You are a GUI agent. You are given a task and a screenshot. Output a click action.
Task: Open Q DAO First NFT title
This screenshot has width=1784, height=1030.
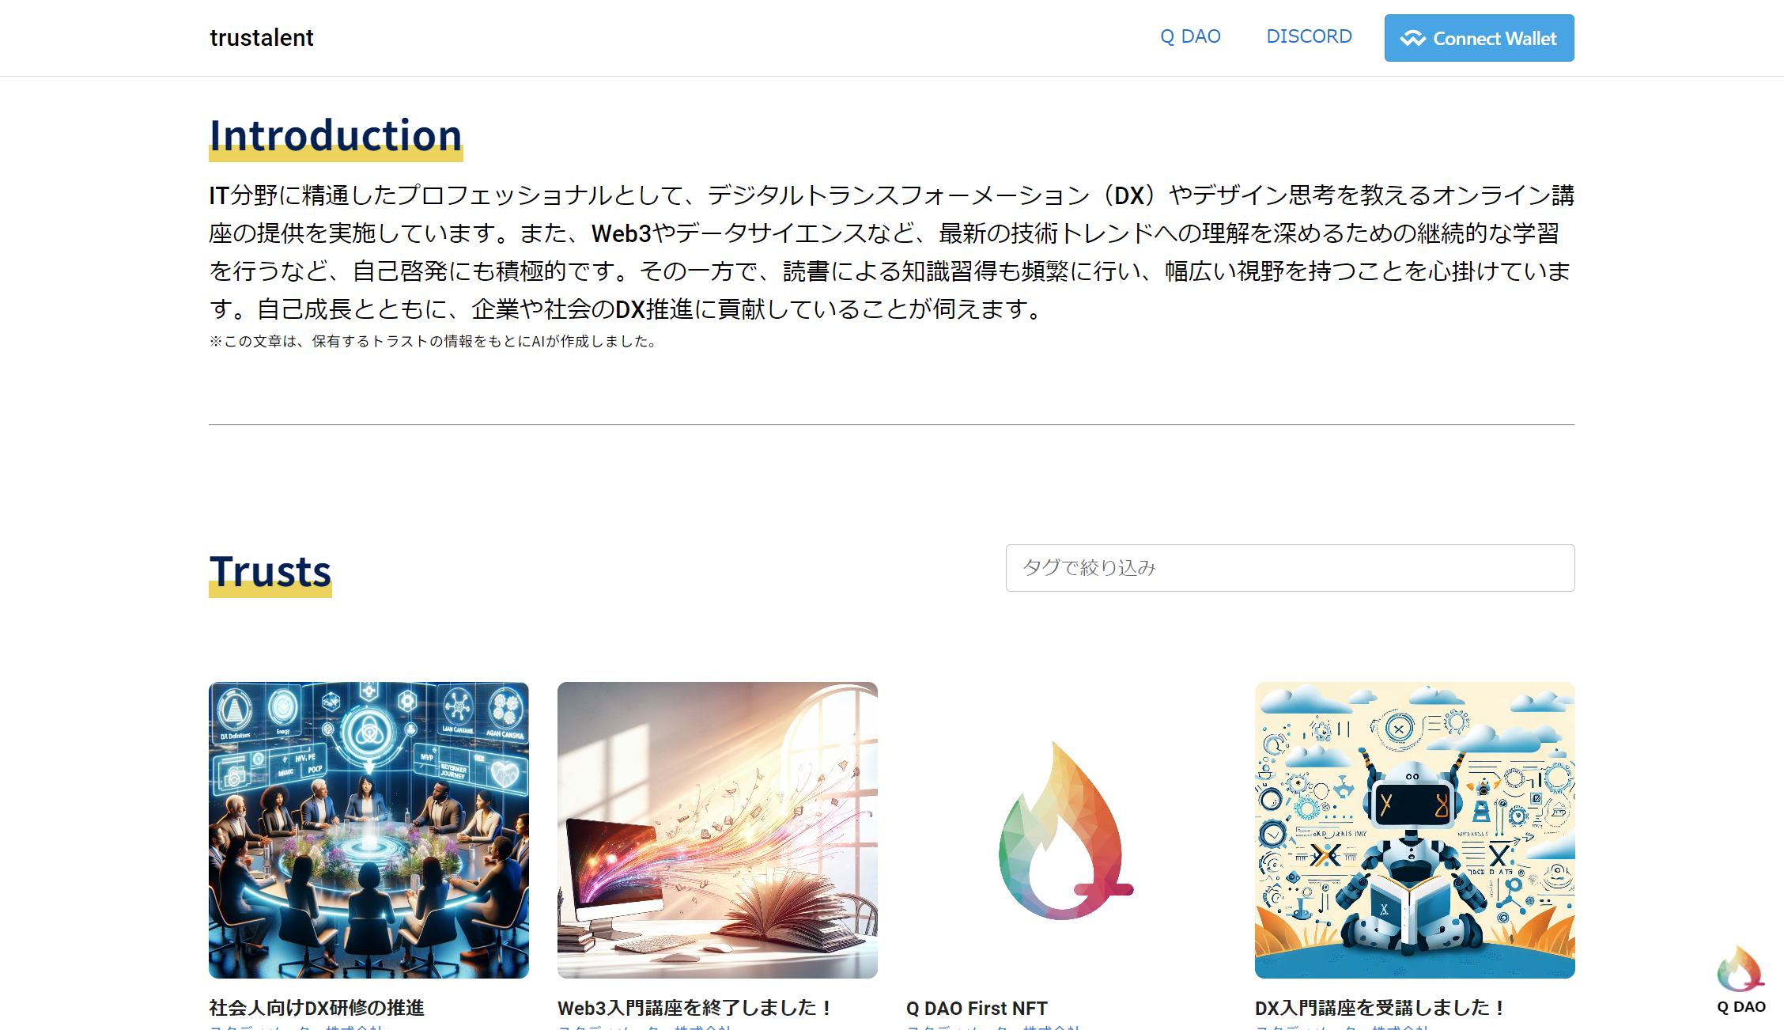click(977, 1008)
